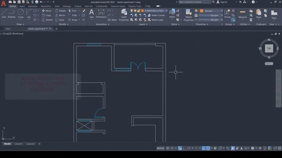Toggle ortho mode in status bar
This screenshot has width=282, height=158.
(x=184, y=148)
